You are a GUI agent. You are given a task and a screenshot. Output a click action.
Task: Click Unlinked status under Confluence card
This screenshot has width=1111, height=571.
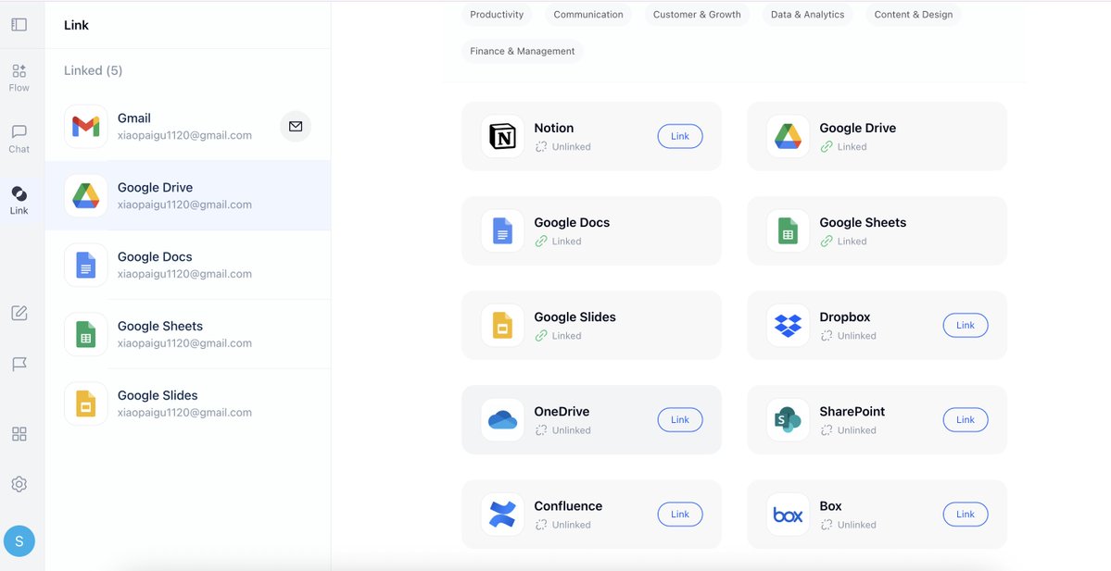tap(562, 525)
